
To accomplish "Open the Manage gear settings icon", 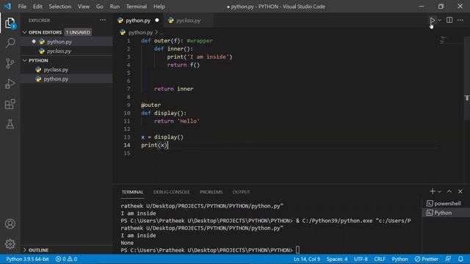I will point(10,244).
